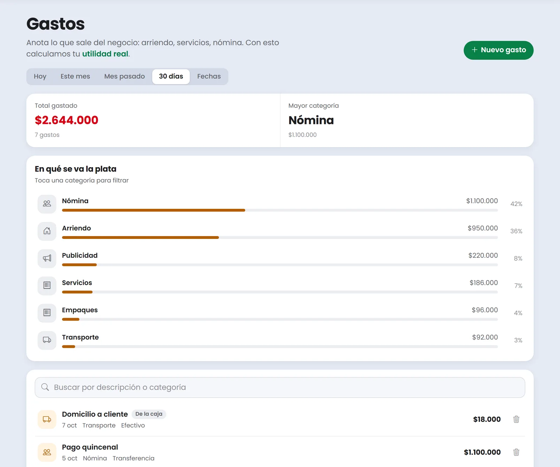560x467 pixels.
Task: Click the Publicidad category name
Action: [x=80, y=255]
